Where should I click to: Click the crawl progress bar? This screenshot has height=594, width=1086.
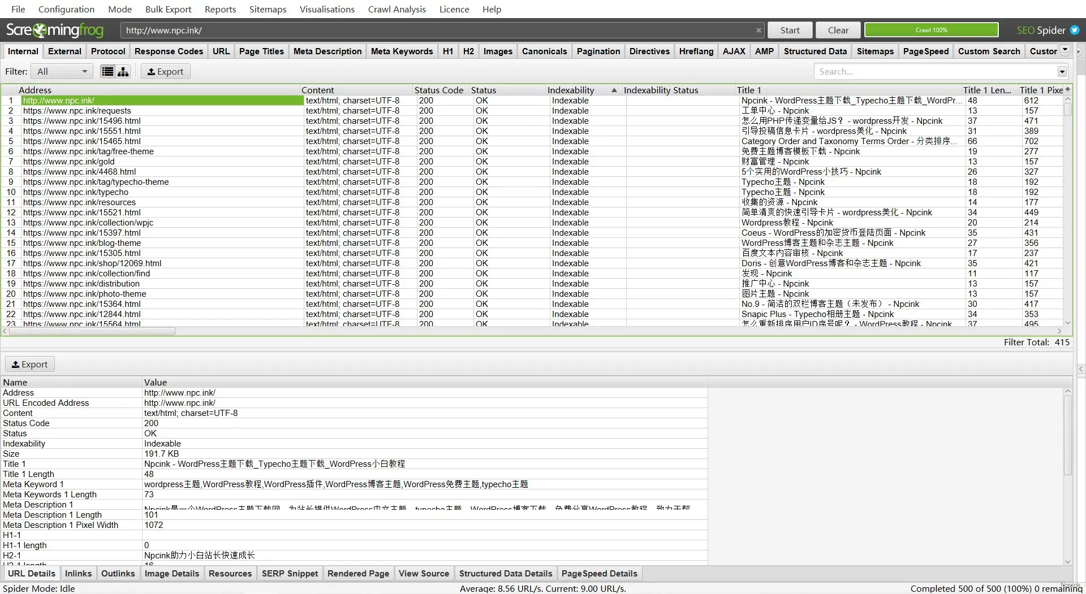point(931,30)
